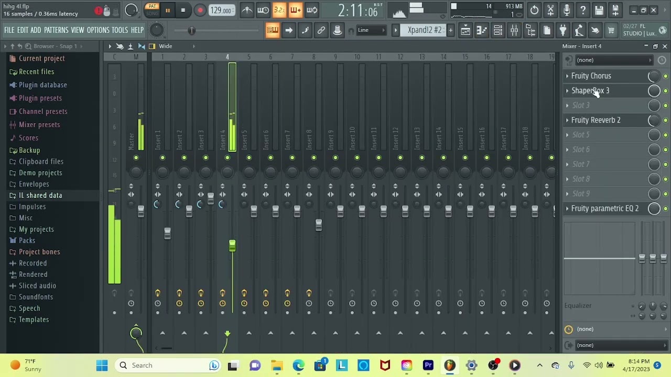This screenshot has width=671, height=377.
Task: Toggle loop recording icon
Action: 312,10
